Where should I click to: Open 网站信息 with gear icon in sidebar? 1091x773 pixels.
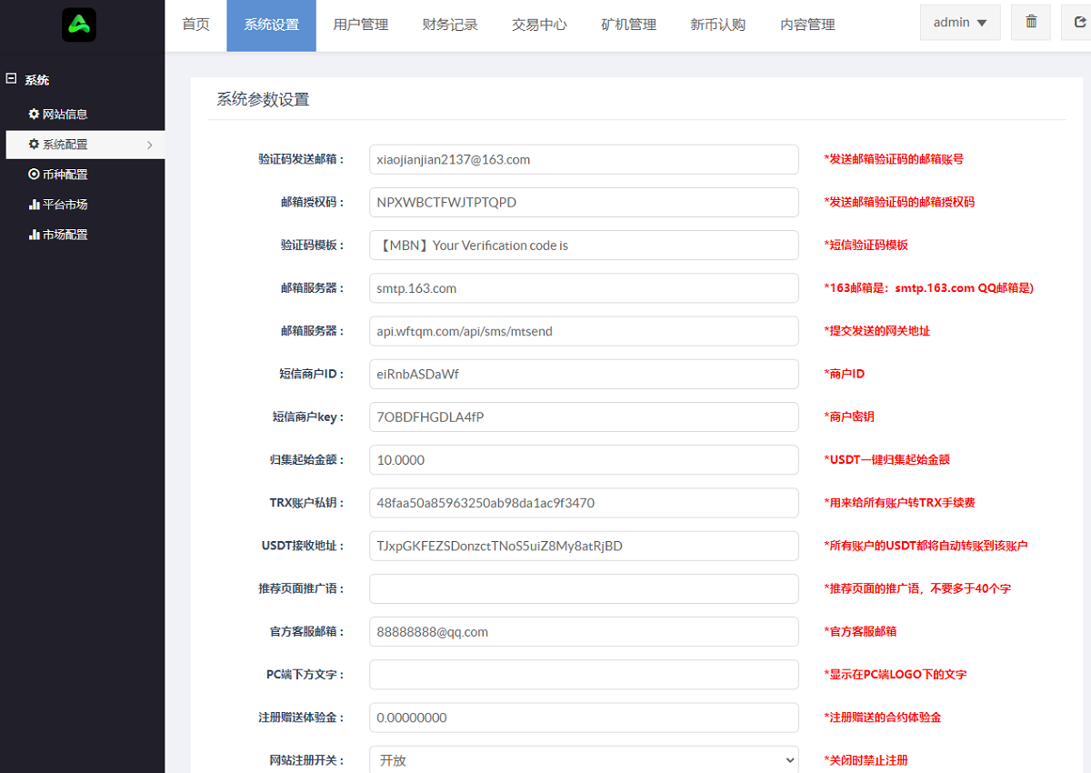click(58, 115)
